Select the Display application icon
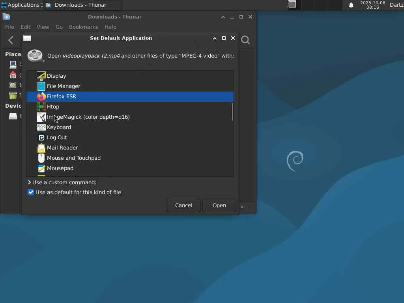Viewport: 404px width, 303px height. point(41,76)
